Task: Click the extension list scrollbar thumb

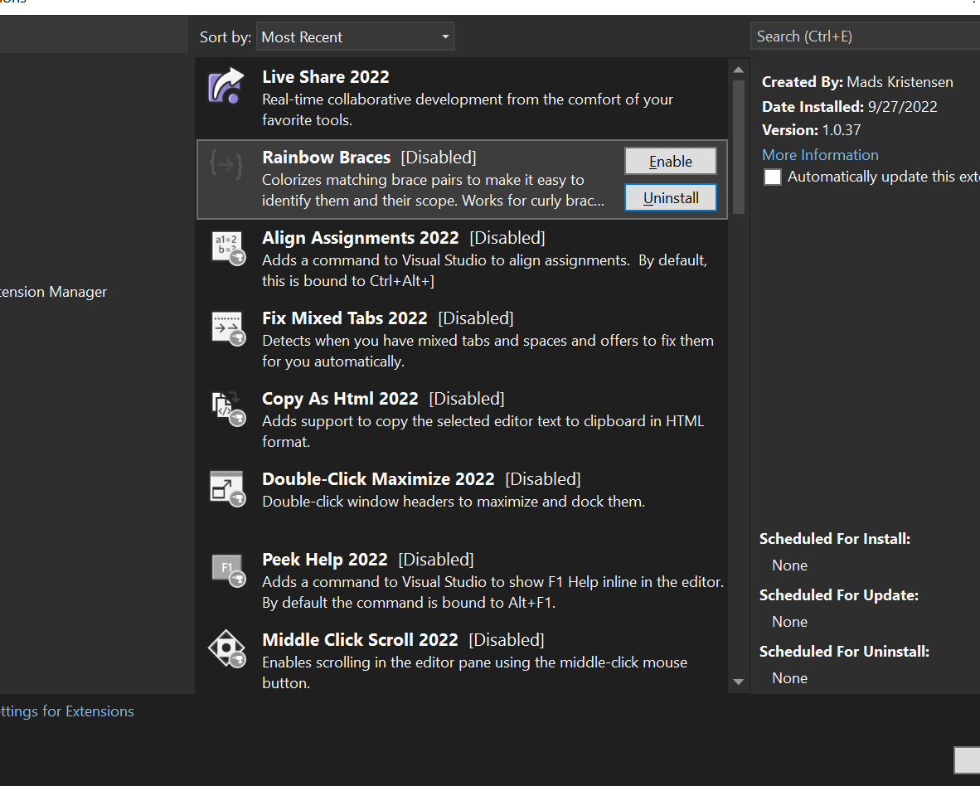Action: coord(738,147)
